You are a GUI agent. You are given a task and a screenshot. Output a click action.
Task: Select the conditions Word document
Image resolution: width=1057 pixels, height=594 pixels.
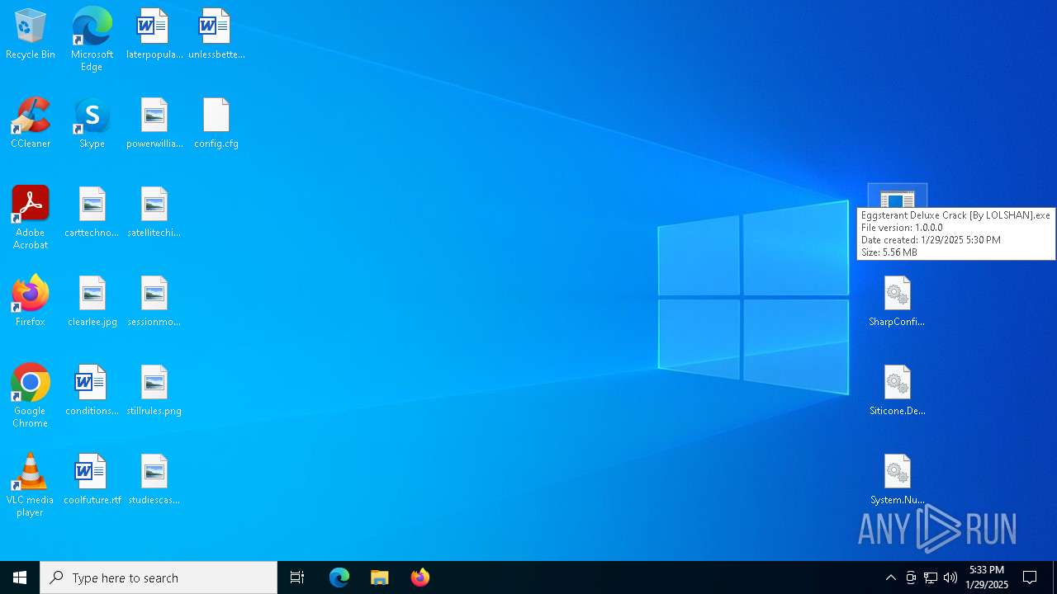[92, 390]
